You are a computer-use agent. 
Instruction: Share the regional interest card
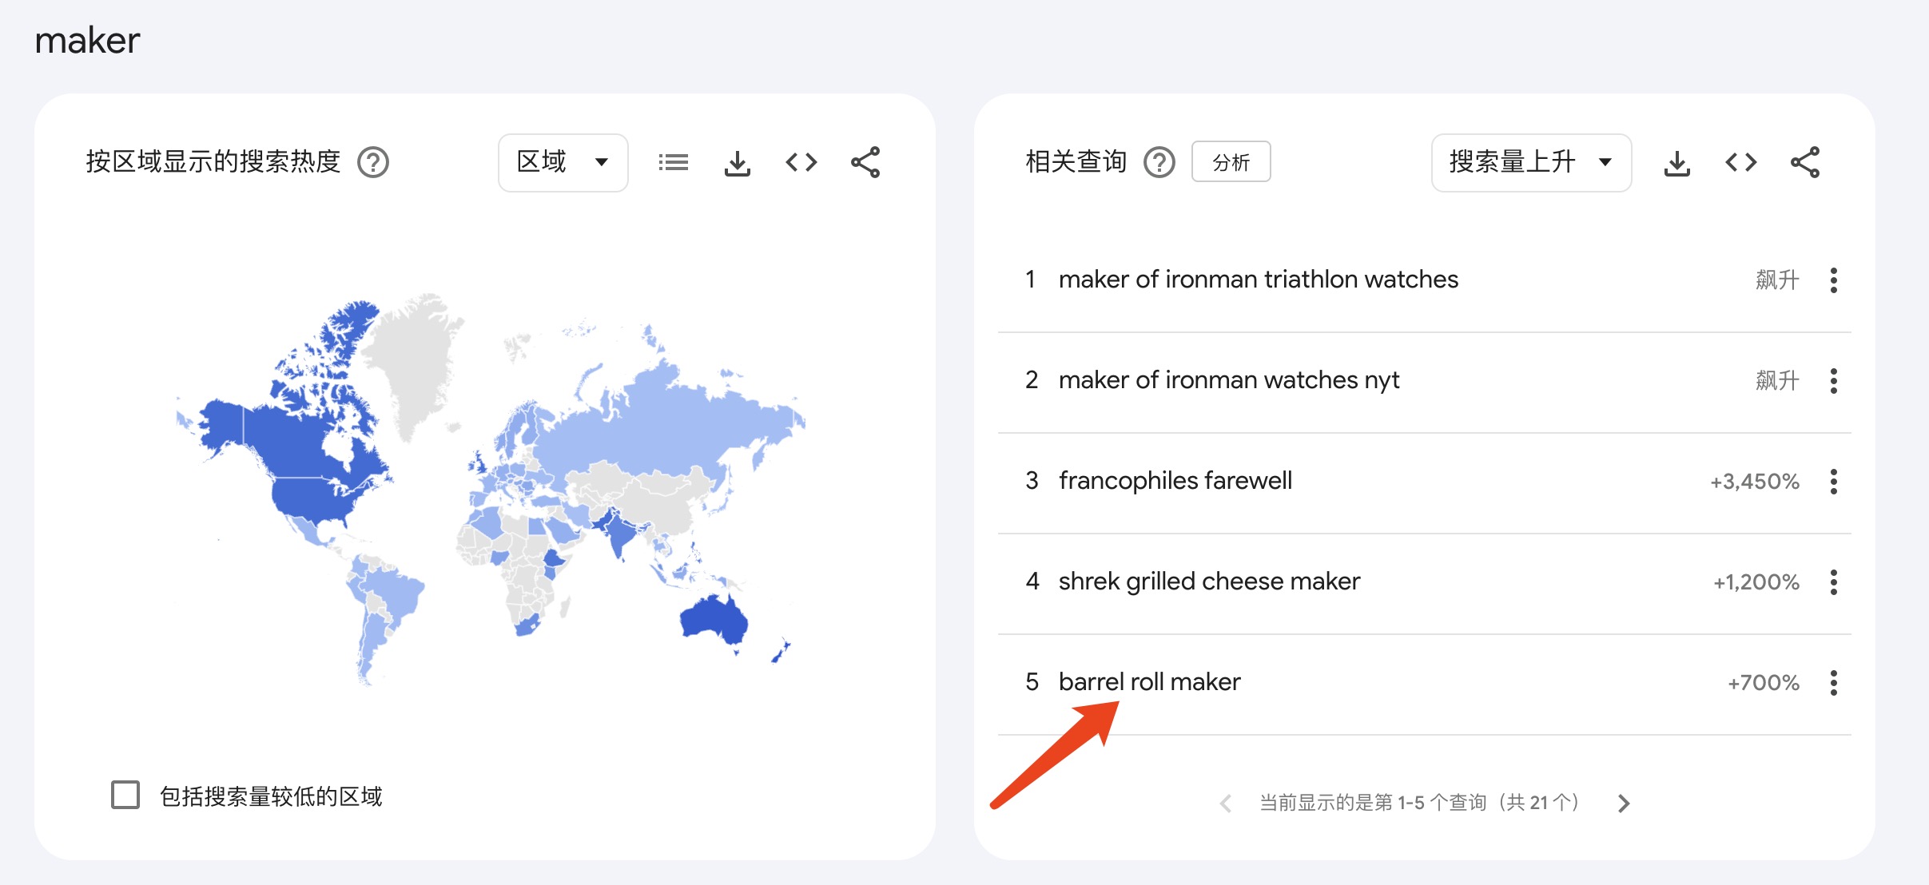pos(865,163)
